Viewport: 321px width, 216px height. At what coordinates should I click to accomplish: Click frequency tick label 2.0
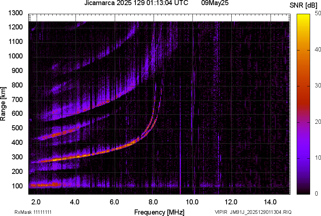[36, 202]
